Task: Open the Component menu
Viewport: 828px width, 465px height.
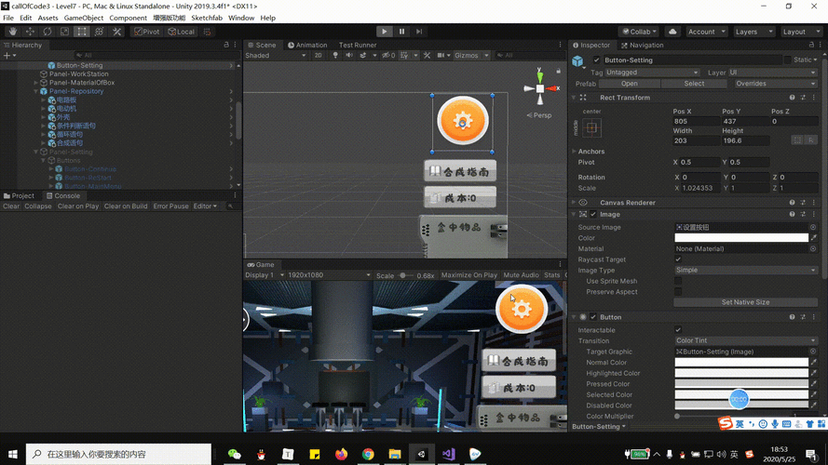Action: click(x=128, y=18)
